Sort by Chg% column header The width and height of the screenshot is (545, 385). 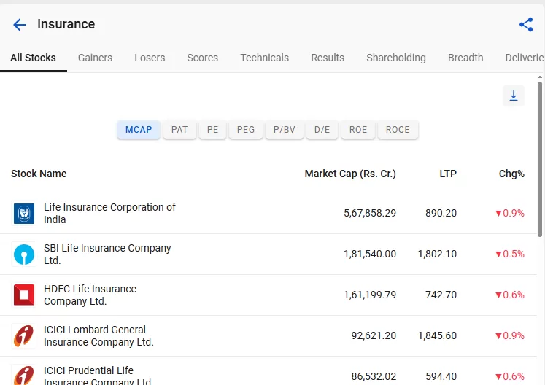click(511, 174)
